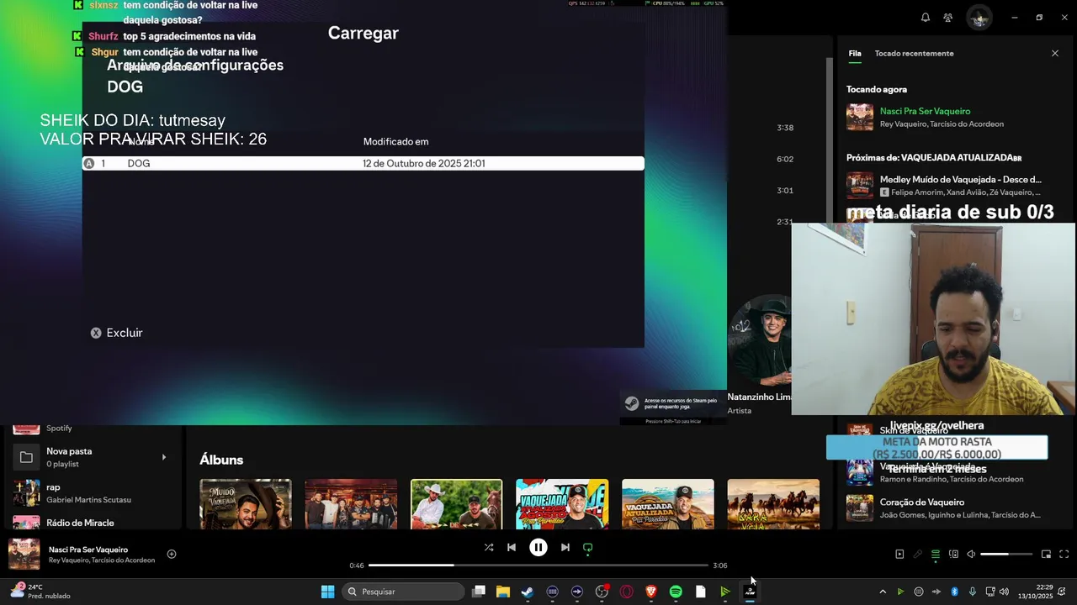This screenshot has height=605, width=1077.
Task: Open OBS Studio from taskbar
Action: click(x=602, y=592)
